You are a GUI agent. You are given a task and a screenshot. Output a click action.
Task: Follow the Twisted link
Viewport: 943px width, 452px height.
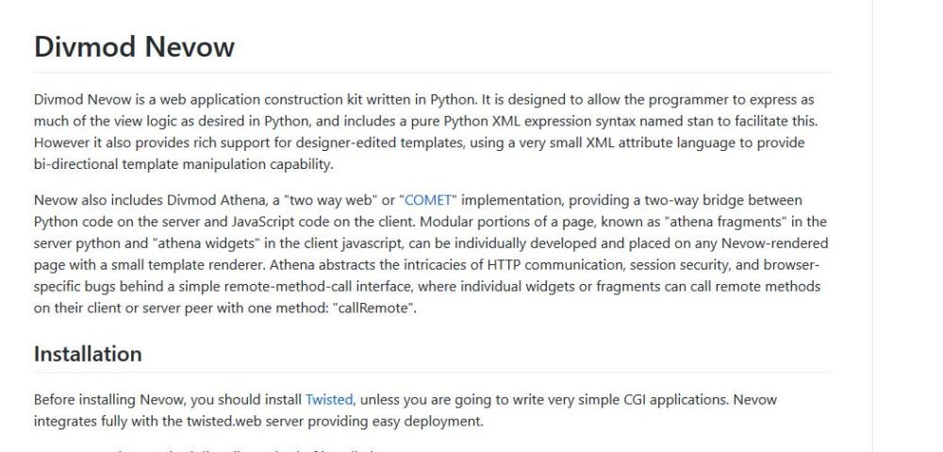(329, 400)
